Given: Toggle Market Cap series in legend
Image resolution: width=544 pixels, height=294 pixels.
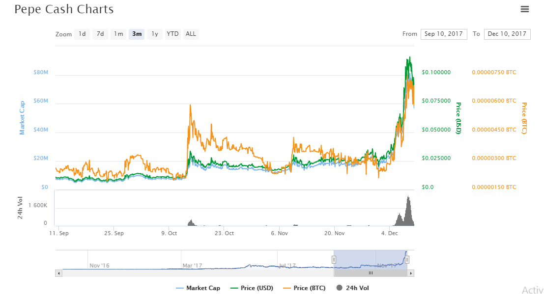Looking at the screenshot, I should (198, 288).
